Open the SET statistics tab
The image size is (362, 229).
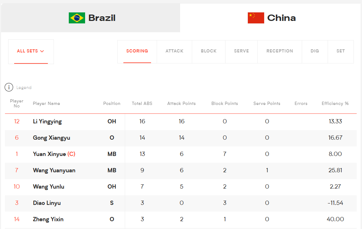(340, 51)
